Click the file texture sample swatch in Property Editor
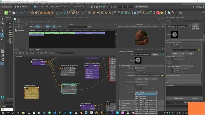205x115 pixels. tap(138, 60)
